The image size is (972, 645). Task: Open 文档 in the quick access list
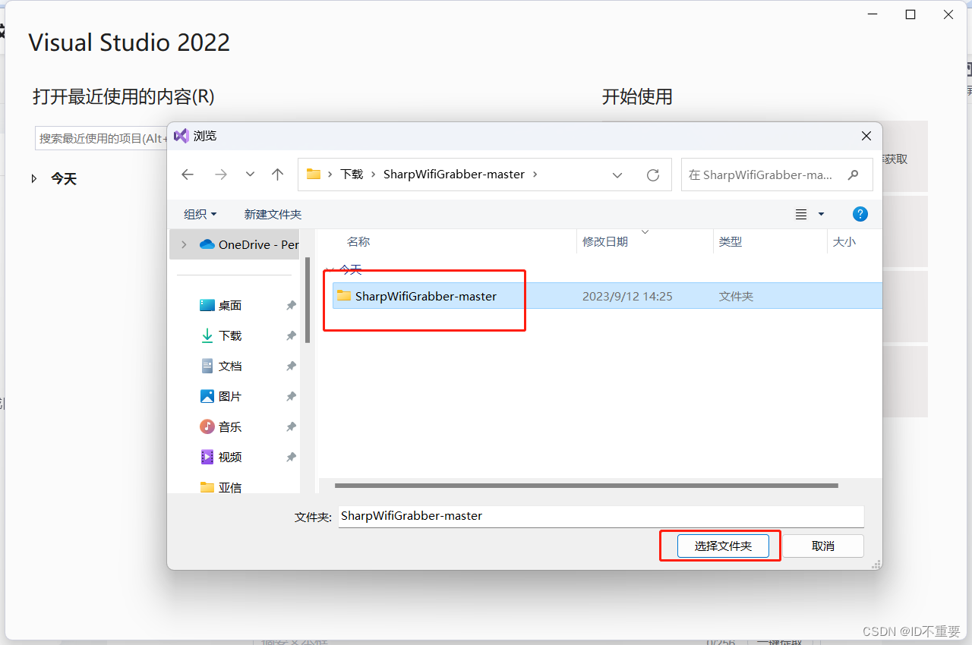point(220,366)
